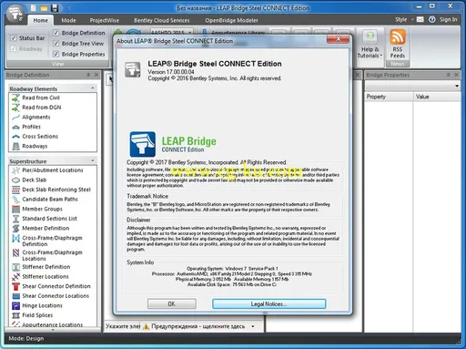Close the Bridge Properties panel
Image resolution: width=466 pixels, height=349 pixels.
tap(456, 75)
